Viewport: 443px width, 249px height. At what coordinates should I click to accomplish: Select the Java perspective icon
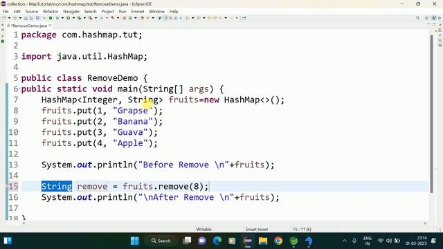click(434, 18)
